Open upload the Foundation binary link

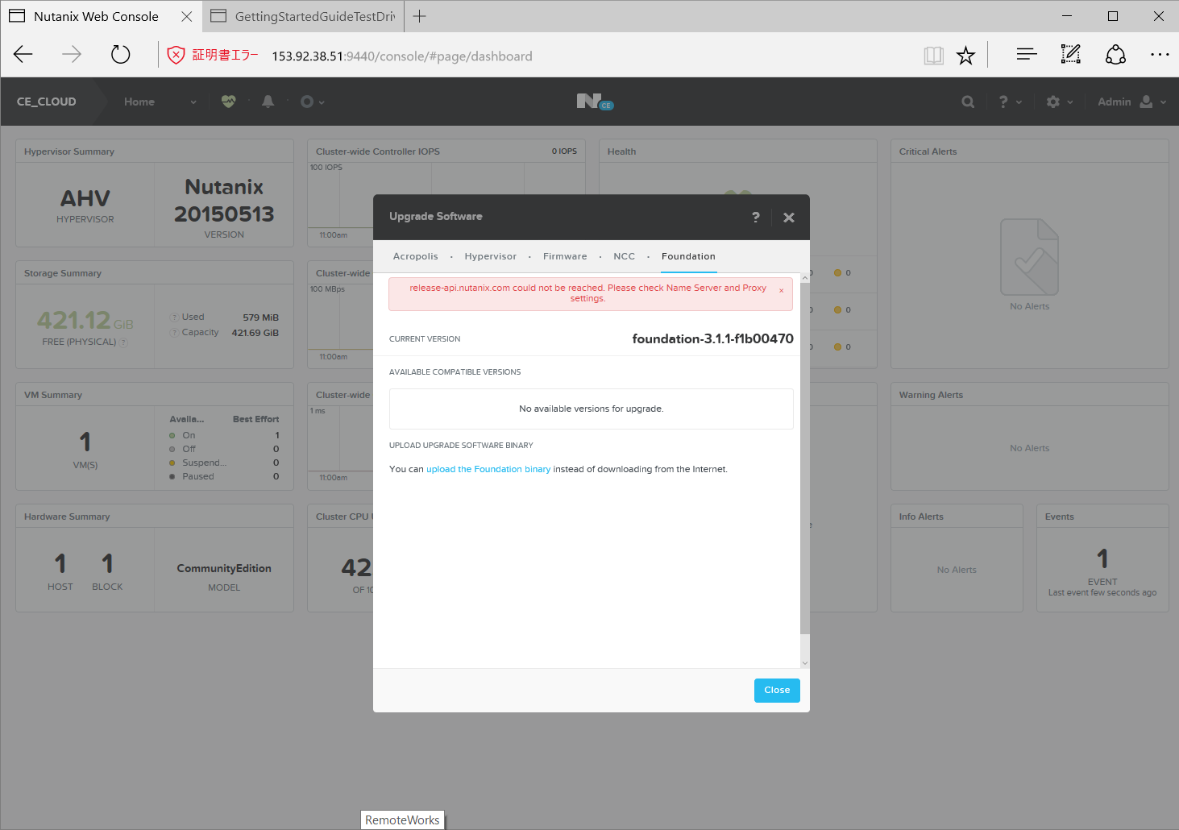click(x=488, y=469)
